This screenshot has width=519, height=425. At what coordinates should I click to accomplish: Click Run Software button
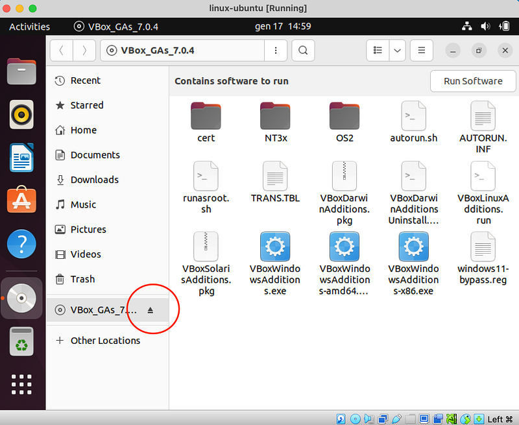(473, 81)
